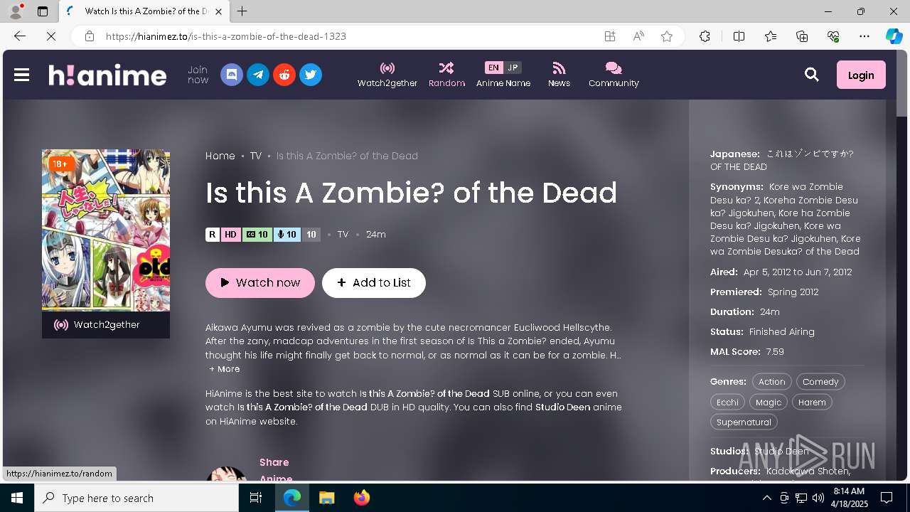Open the Reddit join icon

coord(284,75)
